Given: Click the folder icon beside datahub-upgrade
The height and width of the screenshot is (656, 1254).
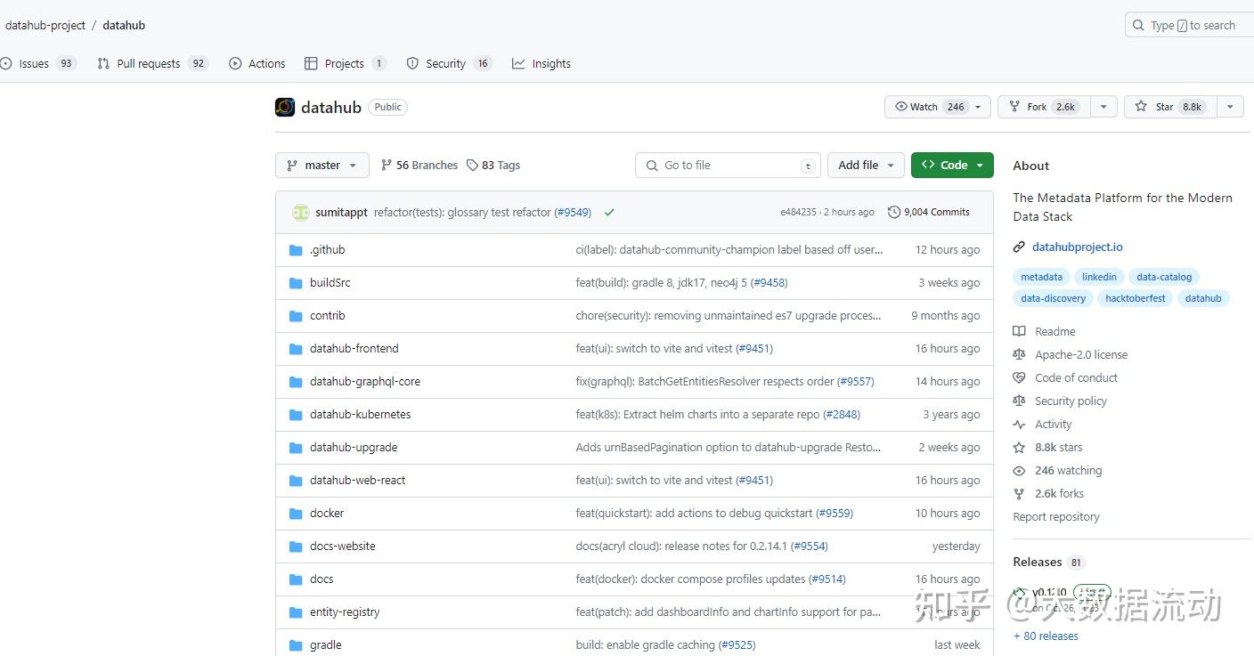Looking at the screenshot, I should pyautogui.click(x=296, y=448).
